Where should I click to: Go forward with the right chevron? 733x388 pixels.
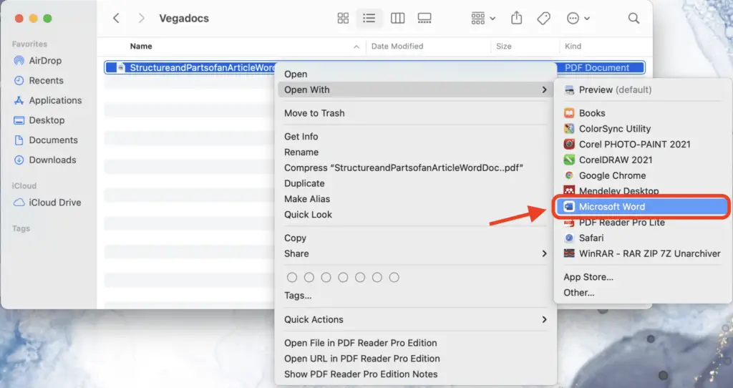pos(141,18)
